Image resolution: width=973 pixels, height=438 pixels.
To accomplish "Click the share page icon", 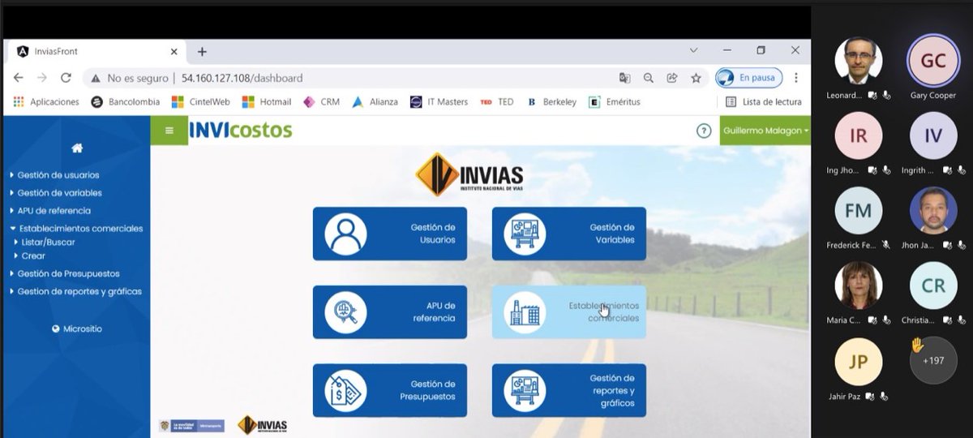I will pyautogui.click(x=672, y=78).
